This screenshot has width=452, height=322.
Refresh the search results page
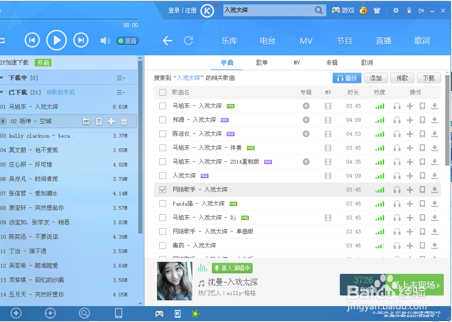(x=189, y=40)
